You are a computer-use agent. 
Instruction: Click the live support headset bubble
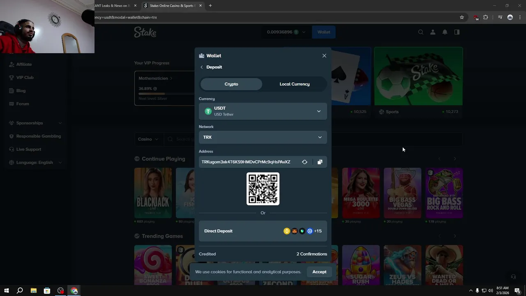tap(513, 277)
